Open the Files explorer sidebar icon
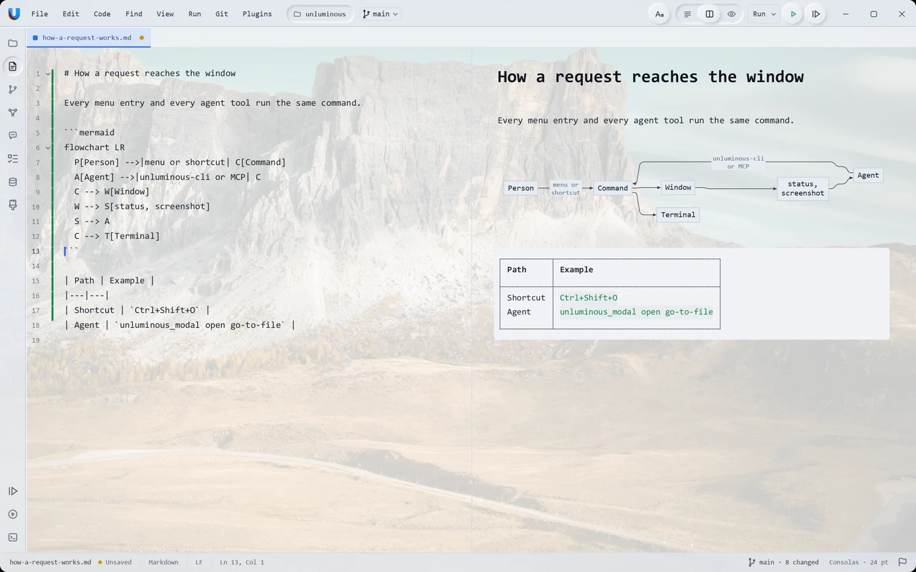This screenshot has height=572, width=916. [13, 43]
